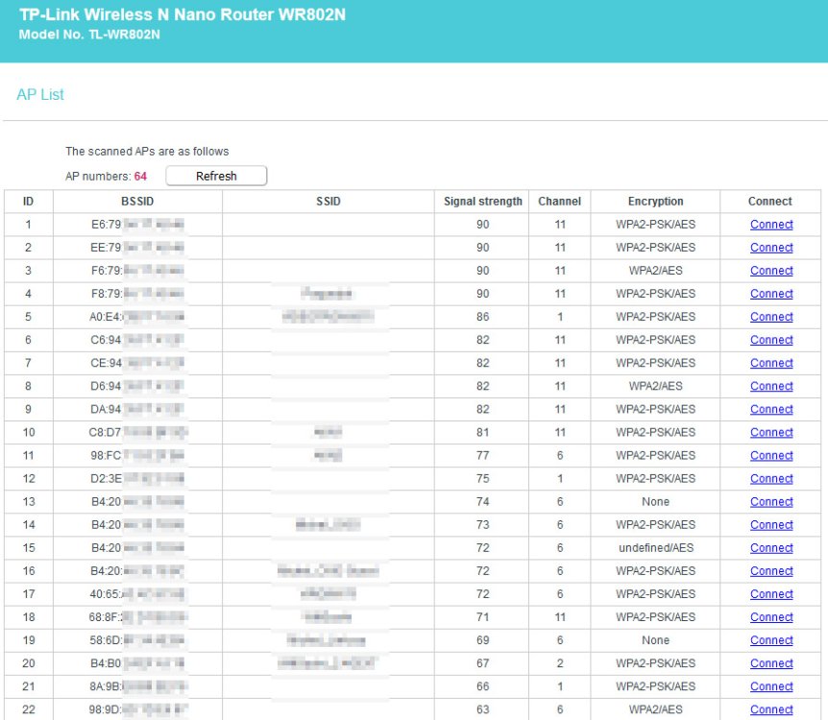Click the Channel column header

[x=560, y=201]
